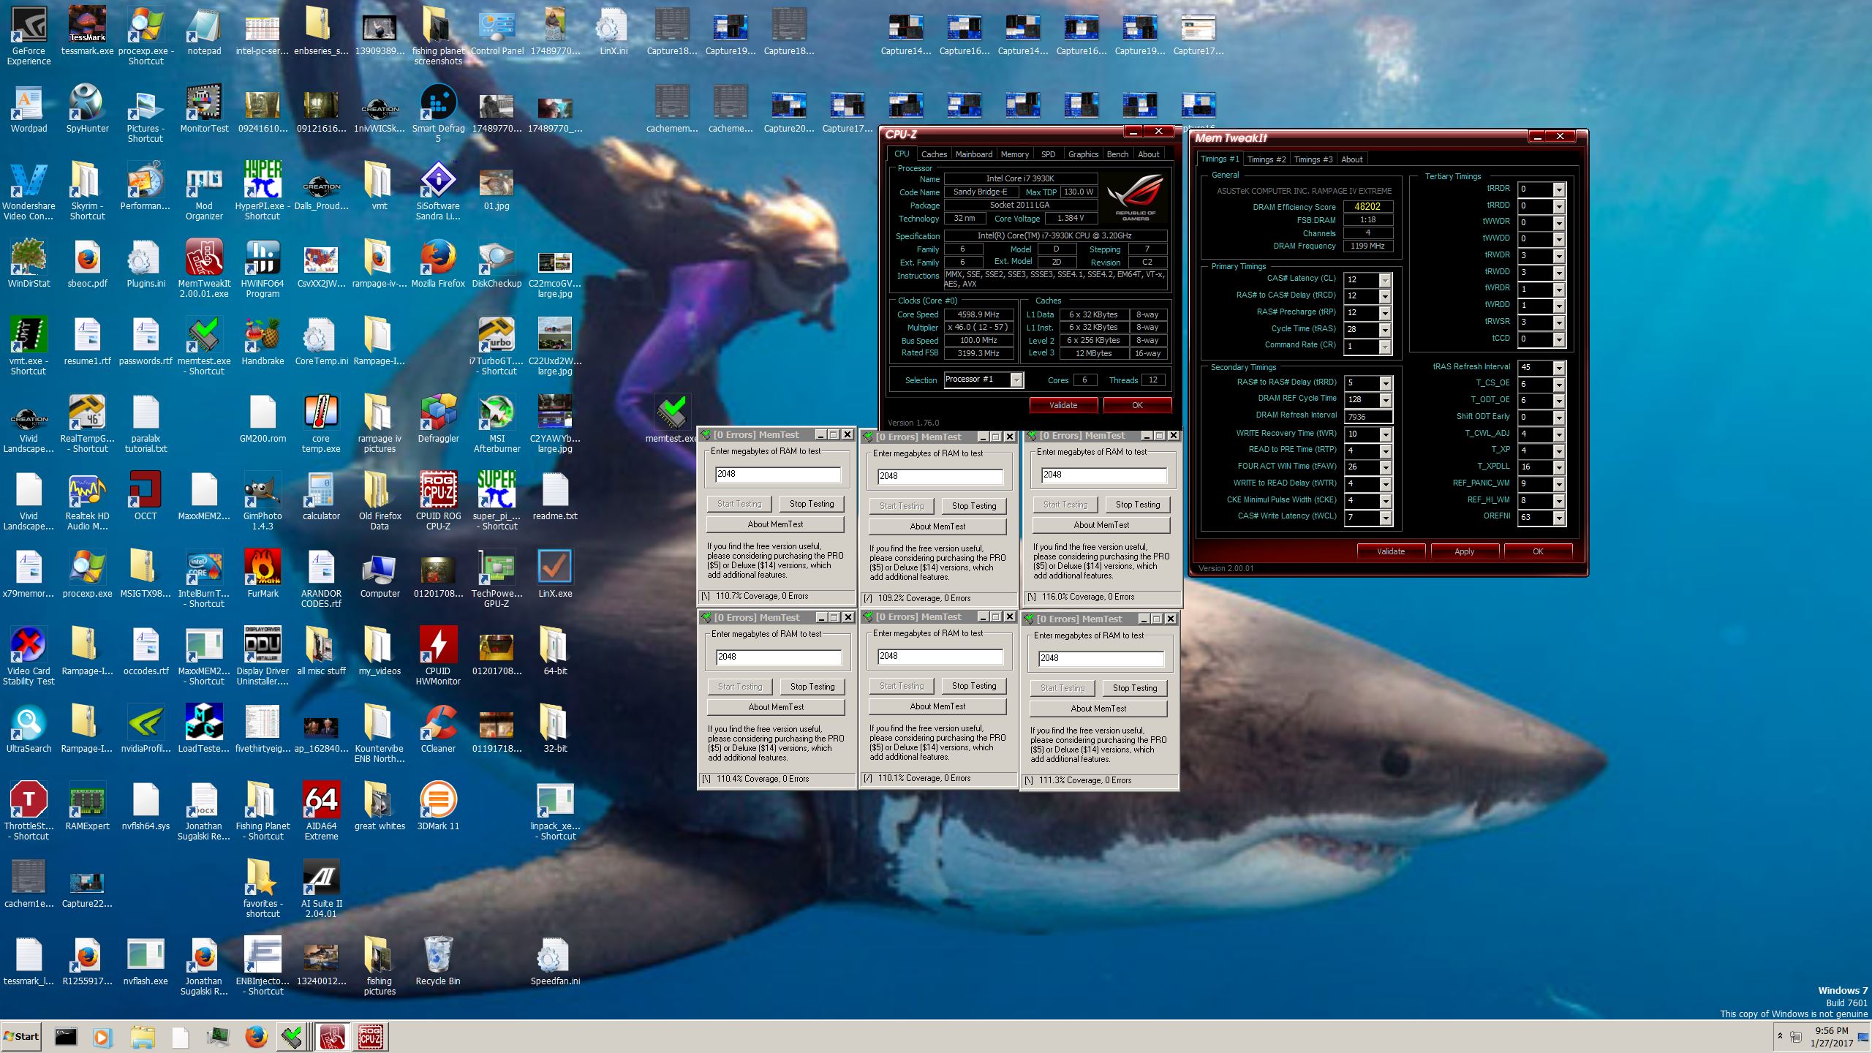
Task: Open the 3DMark 11 desktop icon
Action: tap(438, 806)
